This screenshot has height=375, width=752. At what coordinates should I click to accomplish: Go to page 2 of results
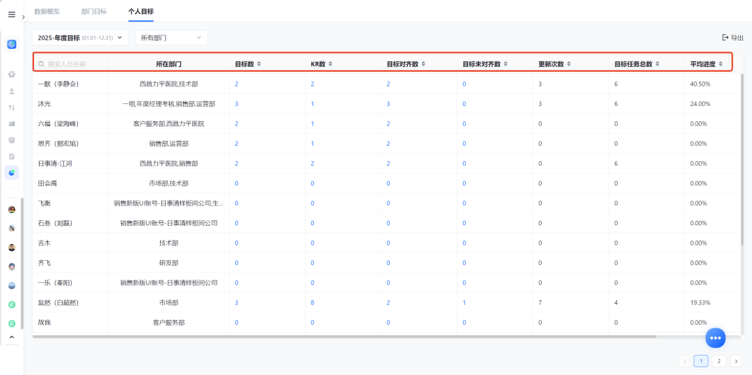(719, 361)
